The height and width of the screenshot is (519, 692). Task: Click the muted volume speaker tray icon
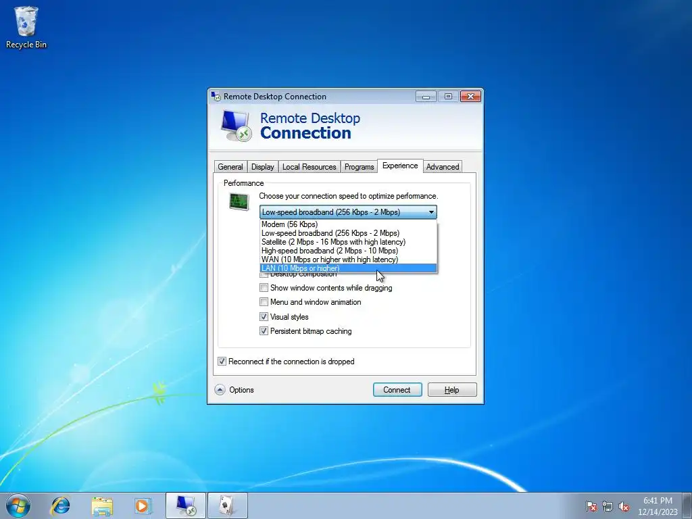(624, 506)
